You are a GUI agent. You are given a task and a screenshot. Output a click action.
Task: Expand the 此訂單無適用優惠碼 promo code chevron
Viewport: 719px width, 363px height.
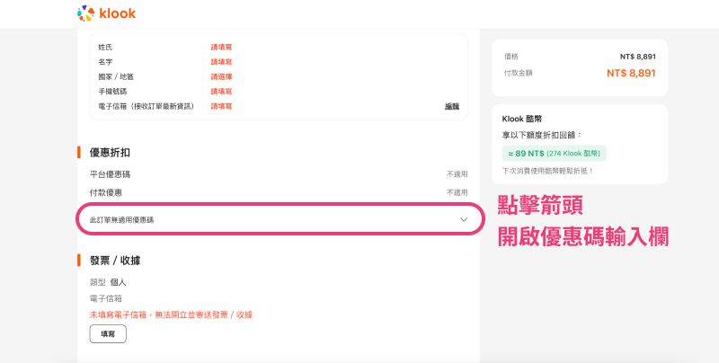464,219
